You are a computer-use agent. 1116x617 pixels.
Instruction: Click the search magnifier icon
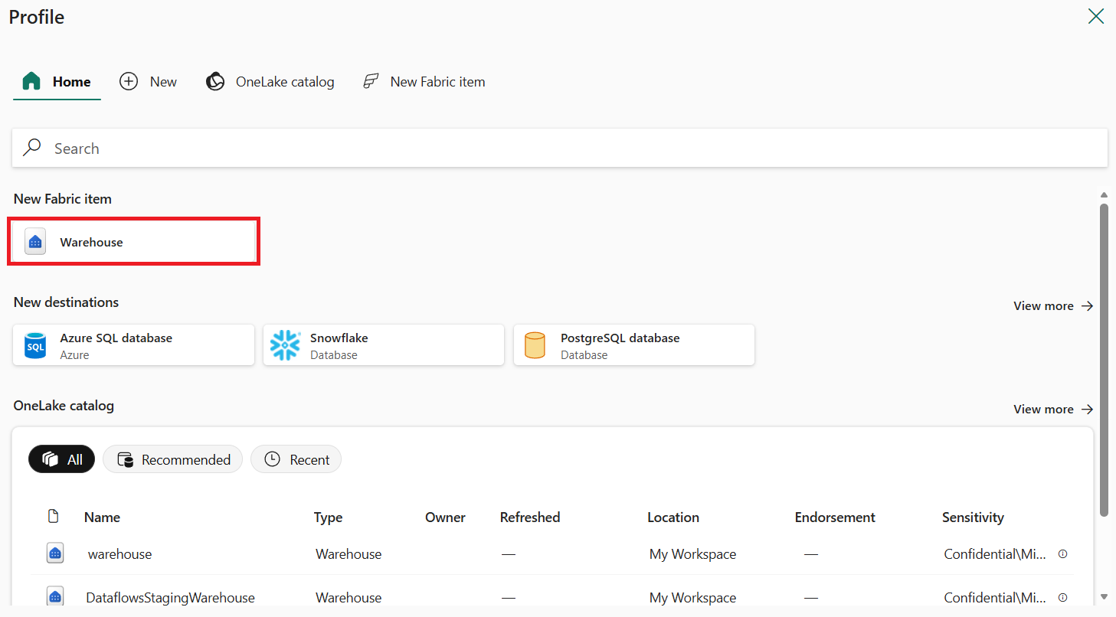[x=31, y=147]
